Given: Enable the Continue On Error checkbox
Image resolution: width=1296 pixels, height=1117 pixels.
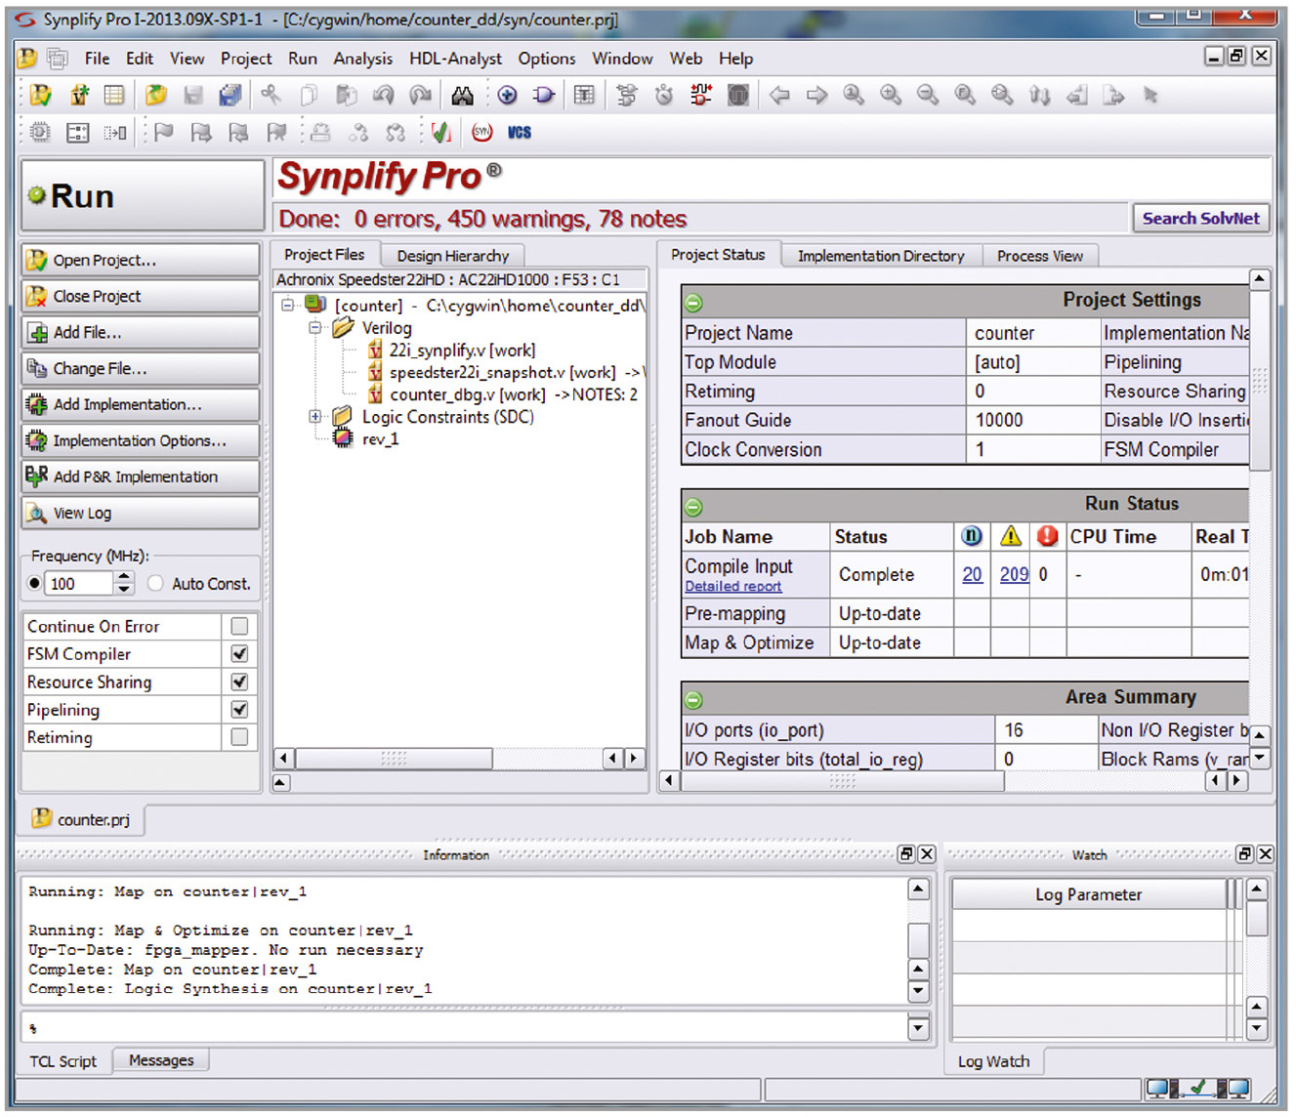Looking at the screenshot, I should click(x=239, y=626).
